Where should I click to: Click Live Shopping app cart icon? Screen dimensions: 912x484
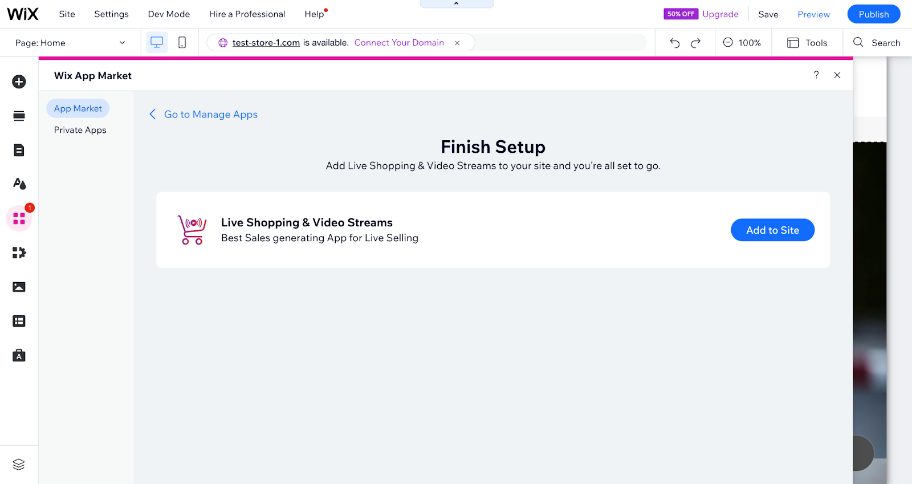click(192, 230)
